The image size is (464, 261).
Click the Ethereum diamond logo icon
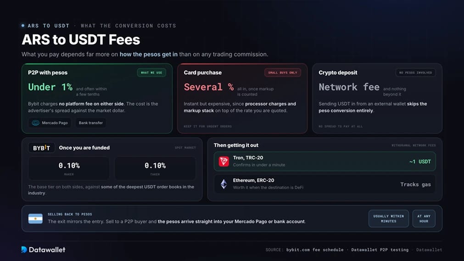point(224,184)
